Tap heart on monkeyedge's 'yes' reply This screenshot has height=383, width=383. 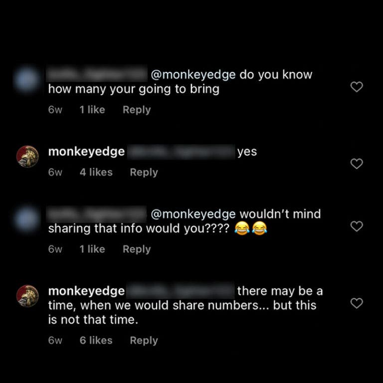click(x=357, y=164)
